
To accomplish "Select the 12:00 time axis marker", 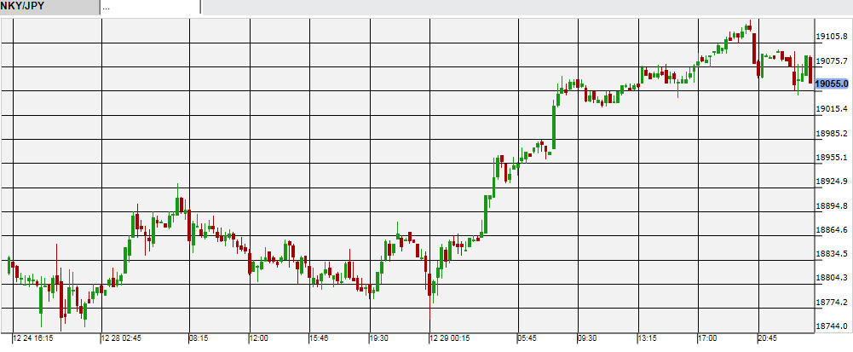I will pos(259,338).
